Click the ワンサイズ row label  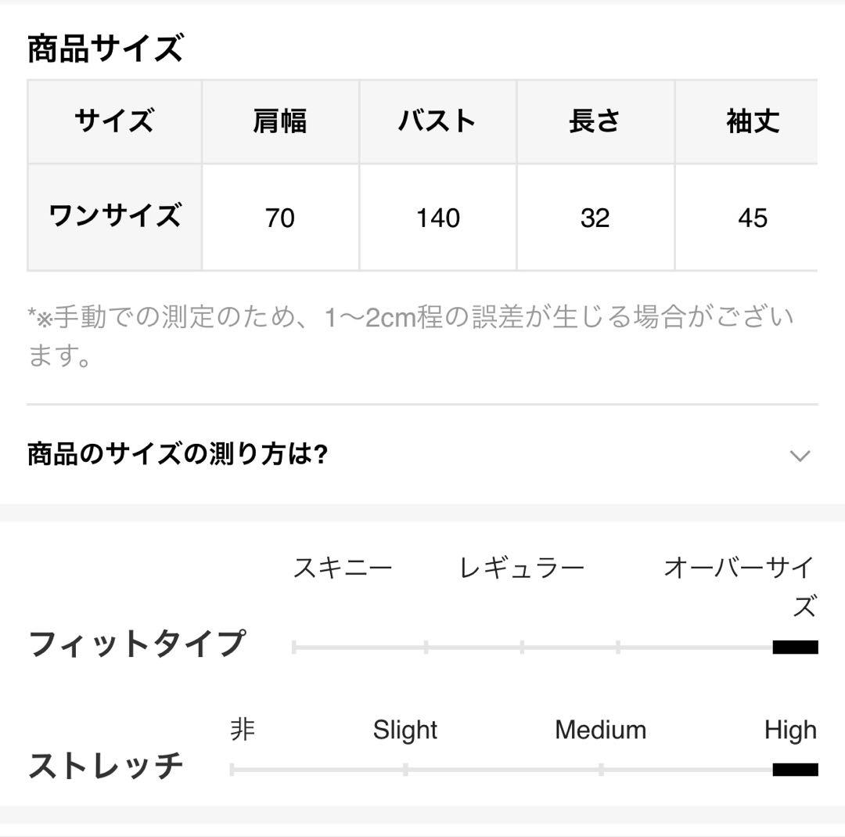pos(114,217)
